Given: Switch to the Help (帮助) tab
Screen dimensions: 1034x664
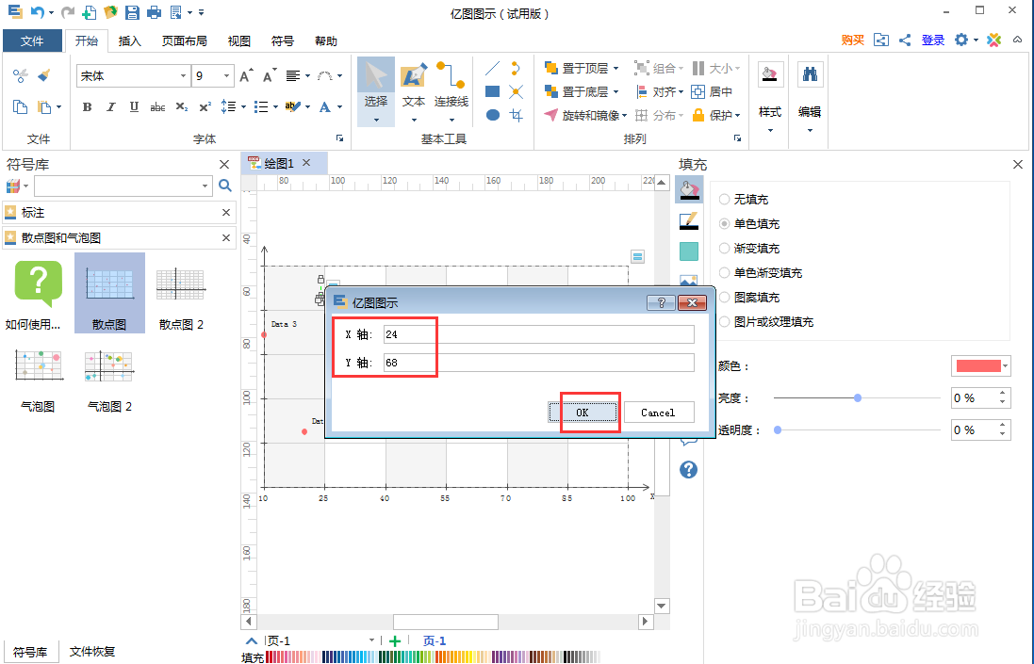Looking at the screenshot, I should tap(326, 40).
